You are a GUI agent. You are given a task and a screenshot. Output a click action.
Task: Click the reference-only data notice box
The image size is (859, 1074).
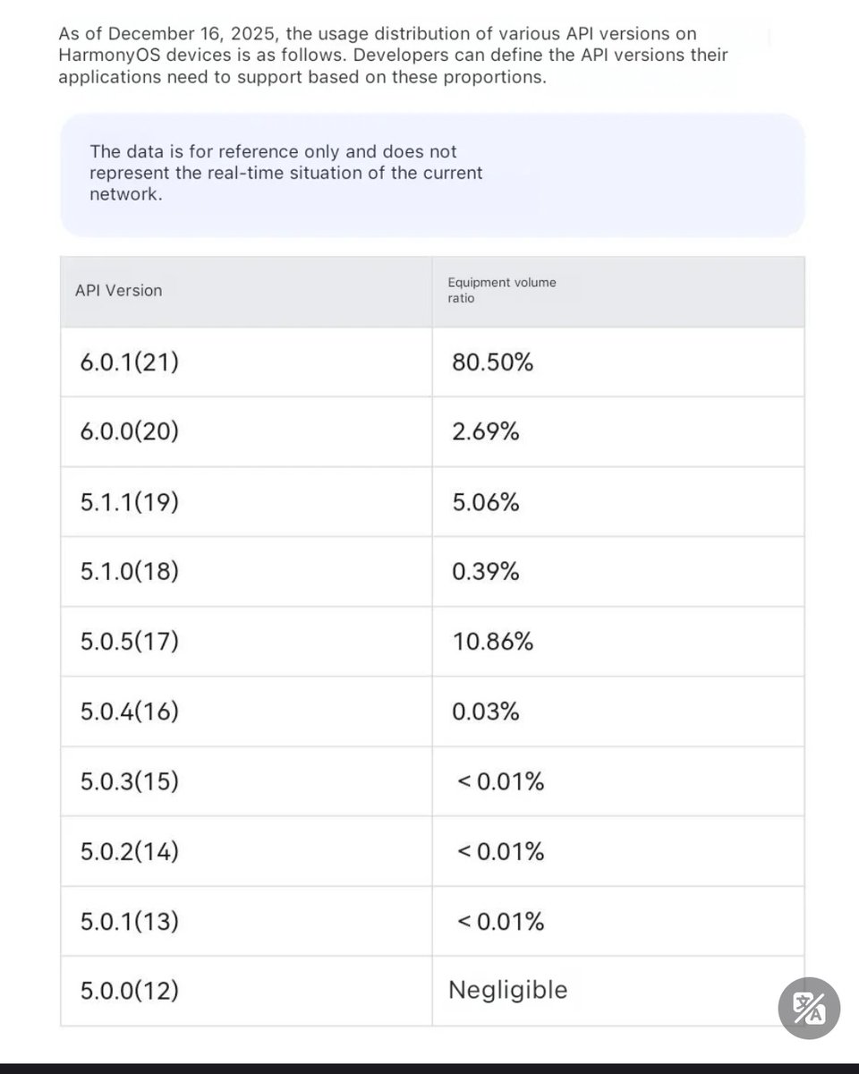pyautogui.click(x=432, y=175)
